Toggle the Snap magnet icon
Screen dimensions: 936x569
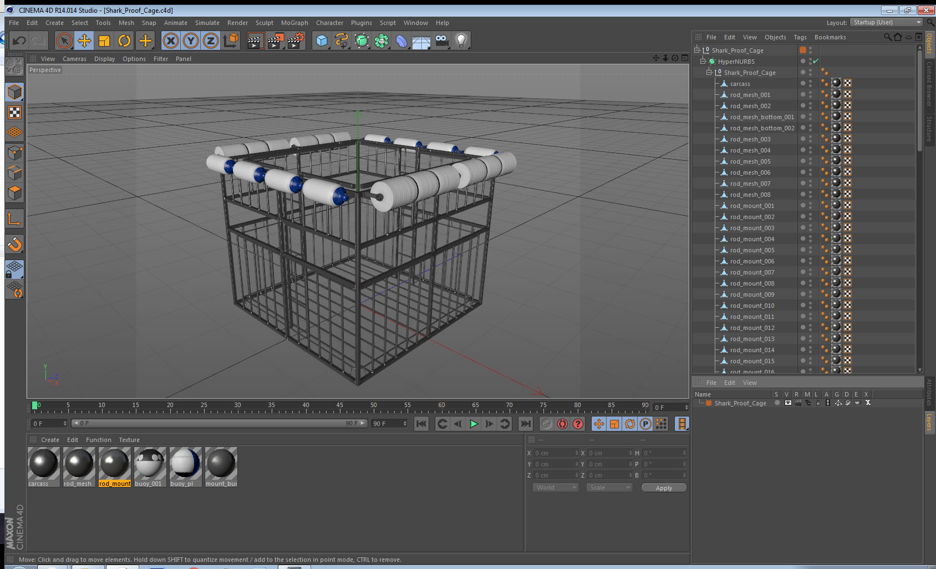14,244
